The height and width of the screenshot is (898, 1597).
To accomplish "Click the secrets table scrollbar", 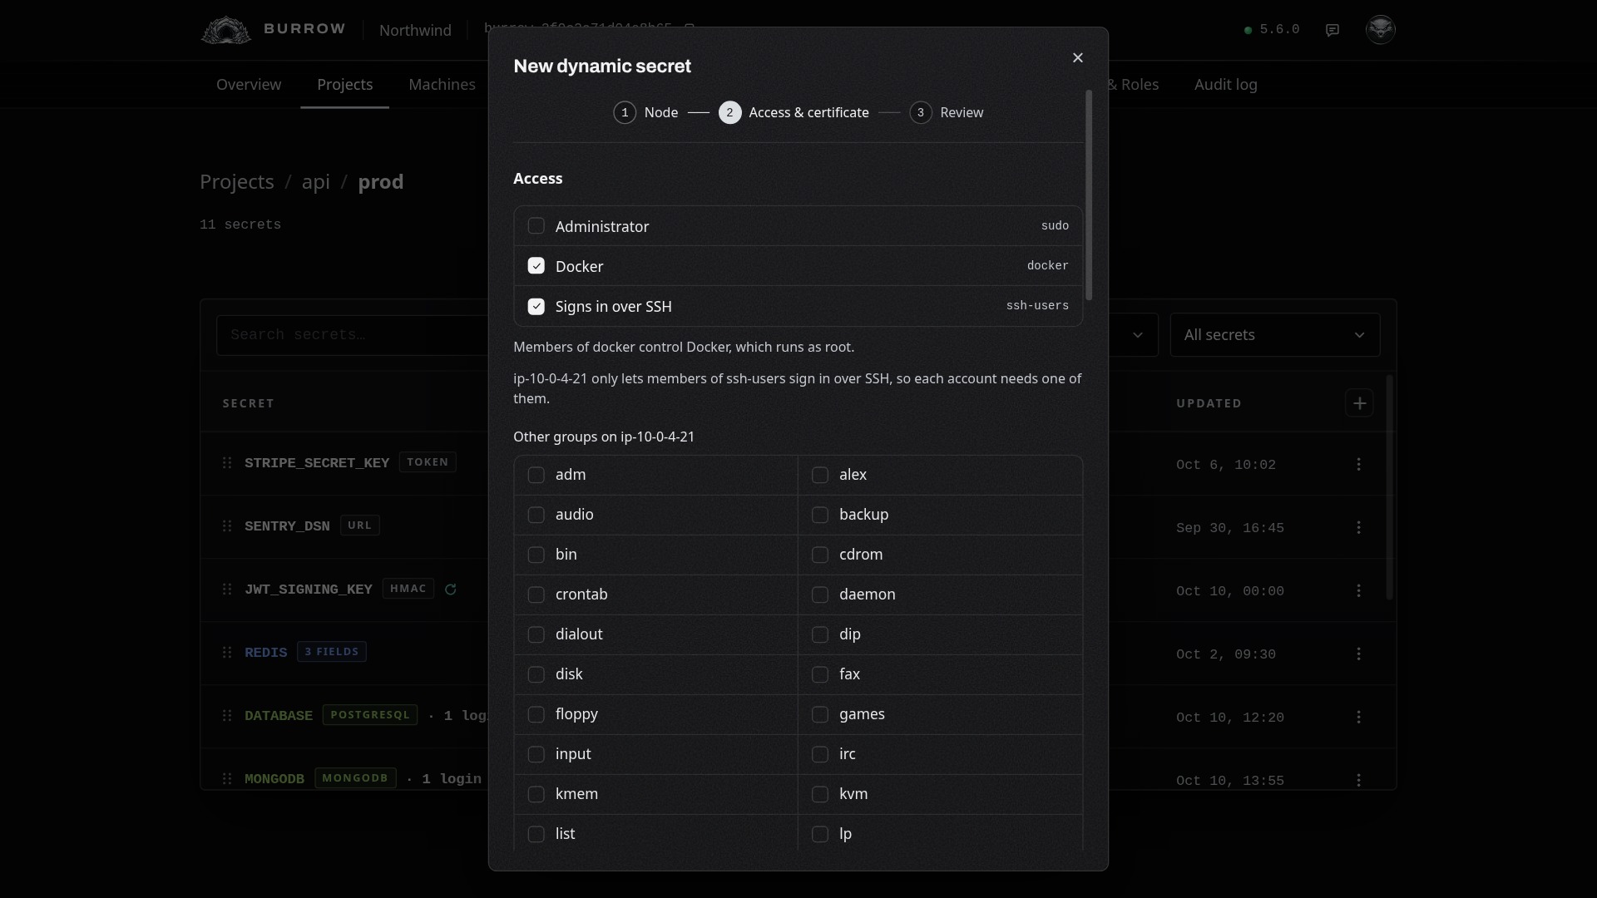I will click(x=1388, y=487).
